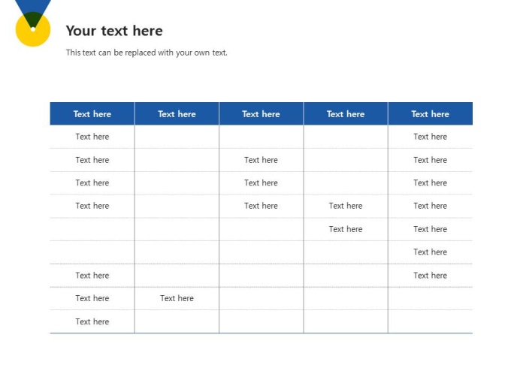Click the second column header 'Text here'
The image size is (511, 383).
177,114
